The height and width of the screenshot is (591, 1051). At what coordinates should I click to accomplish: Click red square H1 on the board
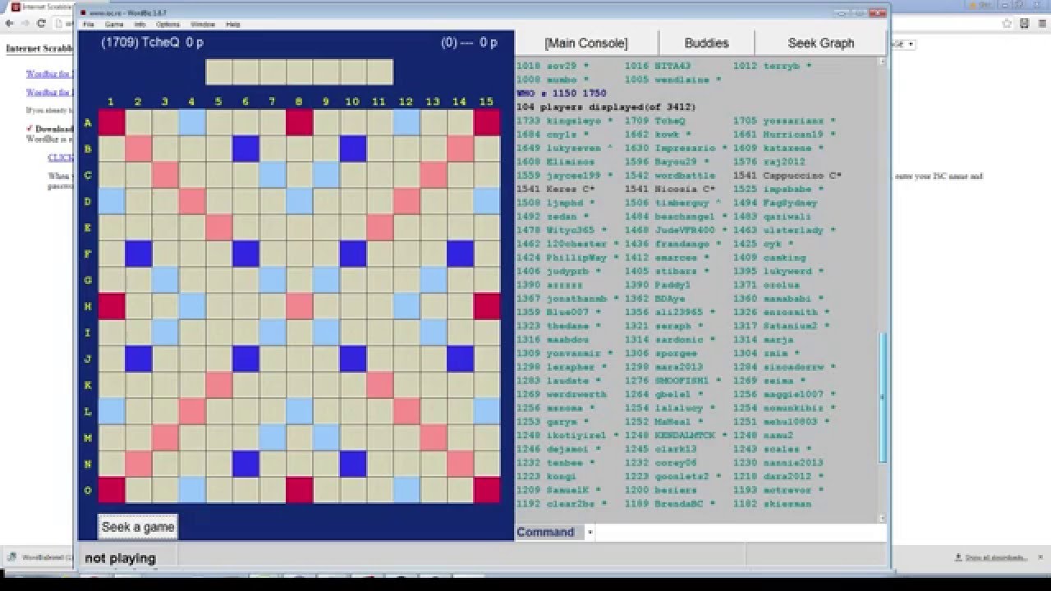point(111,306)
